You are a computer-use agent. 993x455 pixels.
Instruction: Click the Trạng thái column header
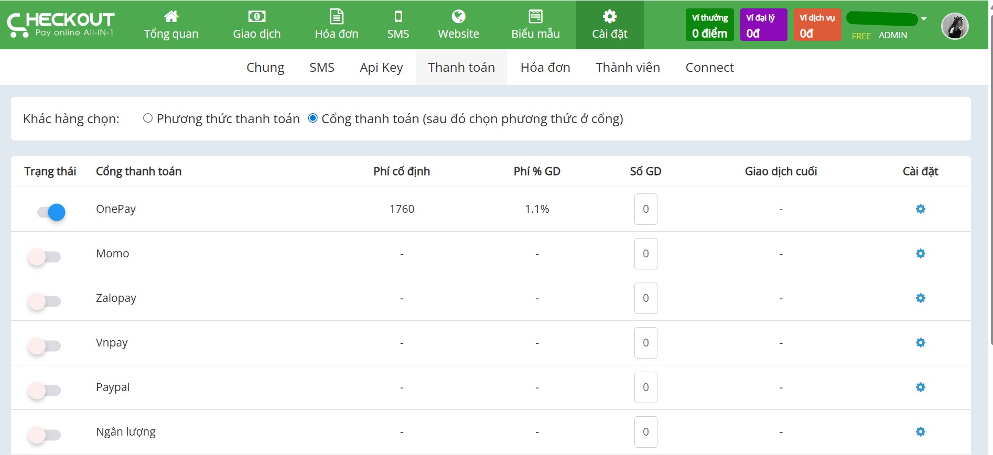(50, 171)
